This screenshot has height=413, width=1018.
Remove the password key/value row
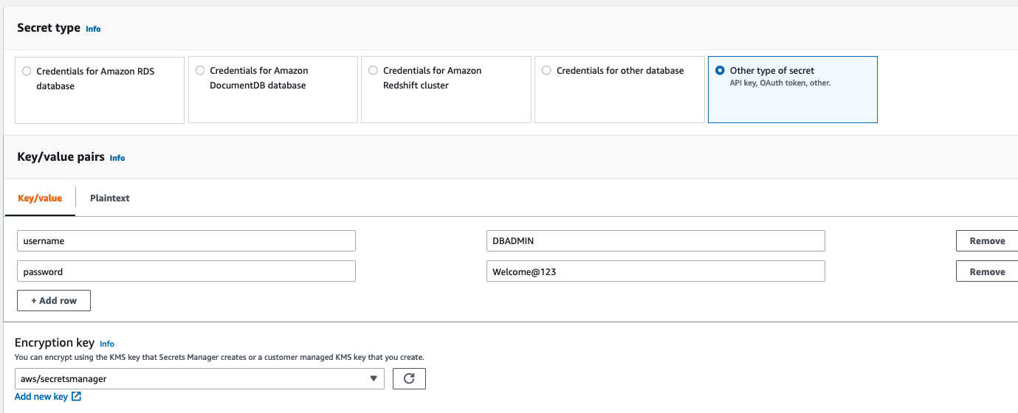pyautogui.click(x=987, y=272)
